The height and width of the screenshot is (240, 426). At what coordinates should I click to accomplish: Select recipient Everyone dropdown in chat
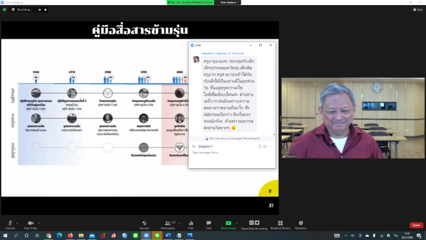(206, 146)
